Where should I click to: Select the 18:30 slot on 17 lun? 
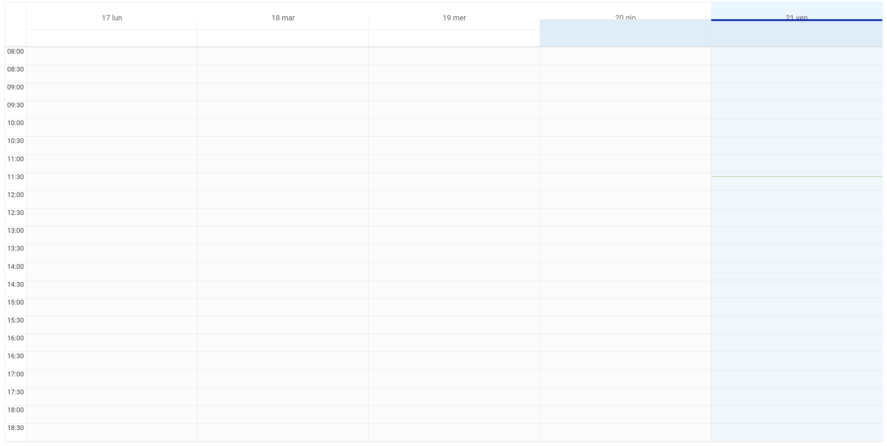click(112, 432)
